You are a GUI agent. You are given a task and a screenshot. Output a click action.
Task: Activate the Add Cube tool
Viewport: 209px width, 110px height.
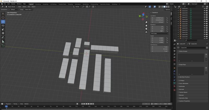click(x=3, y=46)
